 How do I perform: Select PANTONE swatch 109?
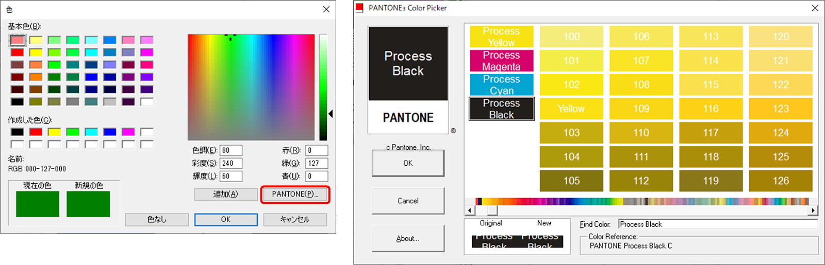coord(641,109)
